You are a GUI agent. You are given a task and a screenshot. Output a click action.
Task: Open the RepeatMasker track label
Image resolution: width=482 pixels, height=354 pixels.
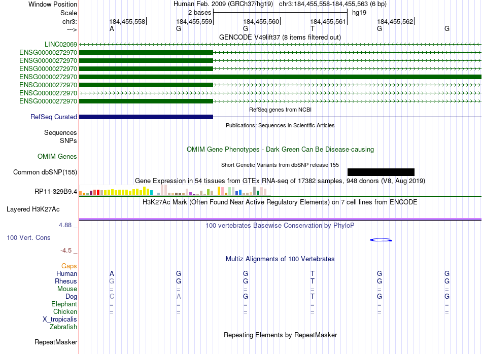tap(56, 342)
